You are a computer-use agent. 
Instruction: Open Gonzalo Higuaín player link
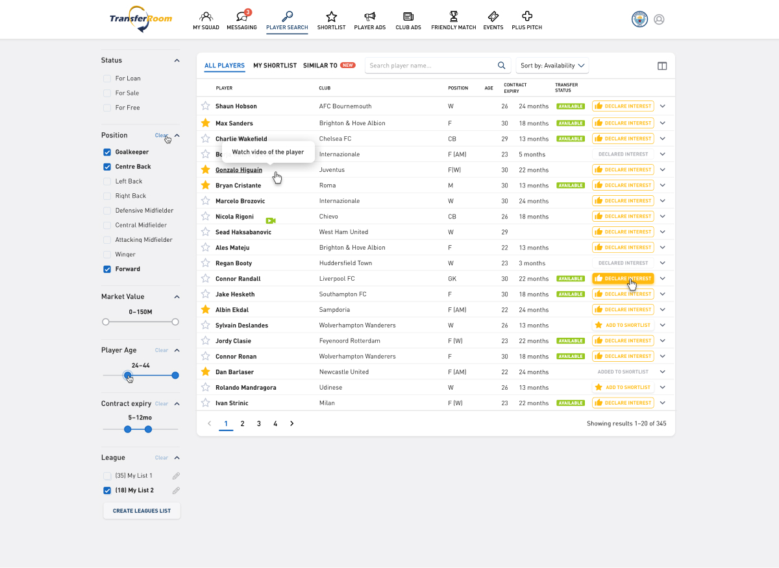coord(239,170)
